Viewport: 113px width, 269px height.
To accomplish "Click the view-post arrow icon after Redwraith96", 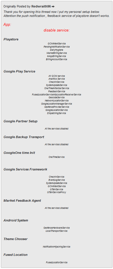I will [53, 7].
